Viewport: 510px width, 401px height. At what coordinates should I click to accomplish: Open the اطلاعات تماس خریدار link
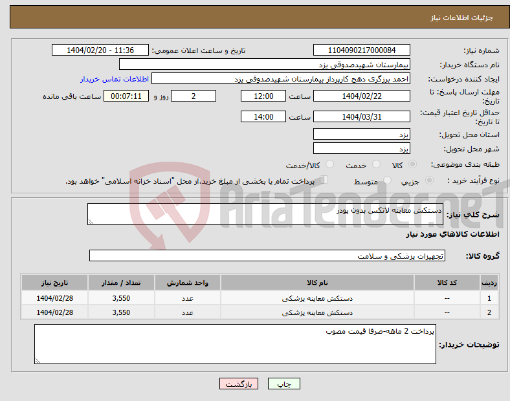(x=115, y=80)
